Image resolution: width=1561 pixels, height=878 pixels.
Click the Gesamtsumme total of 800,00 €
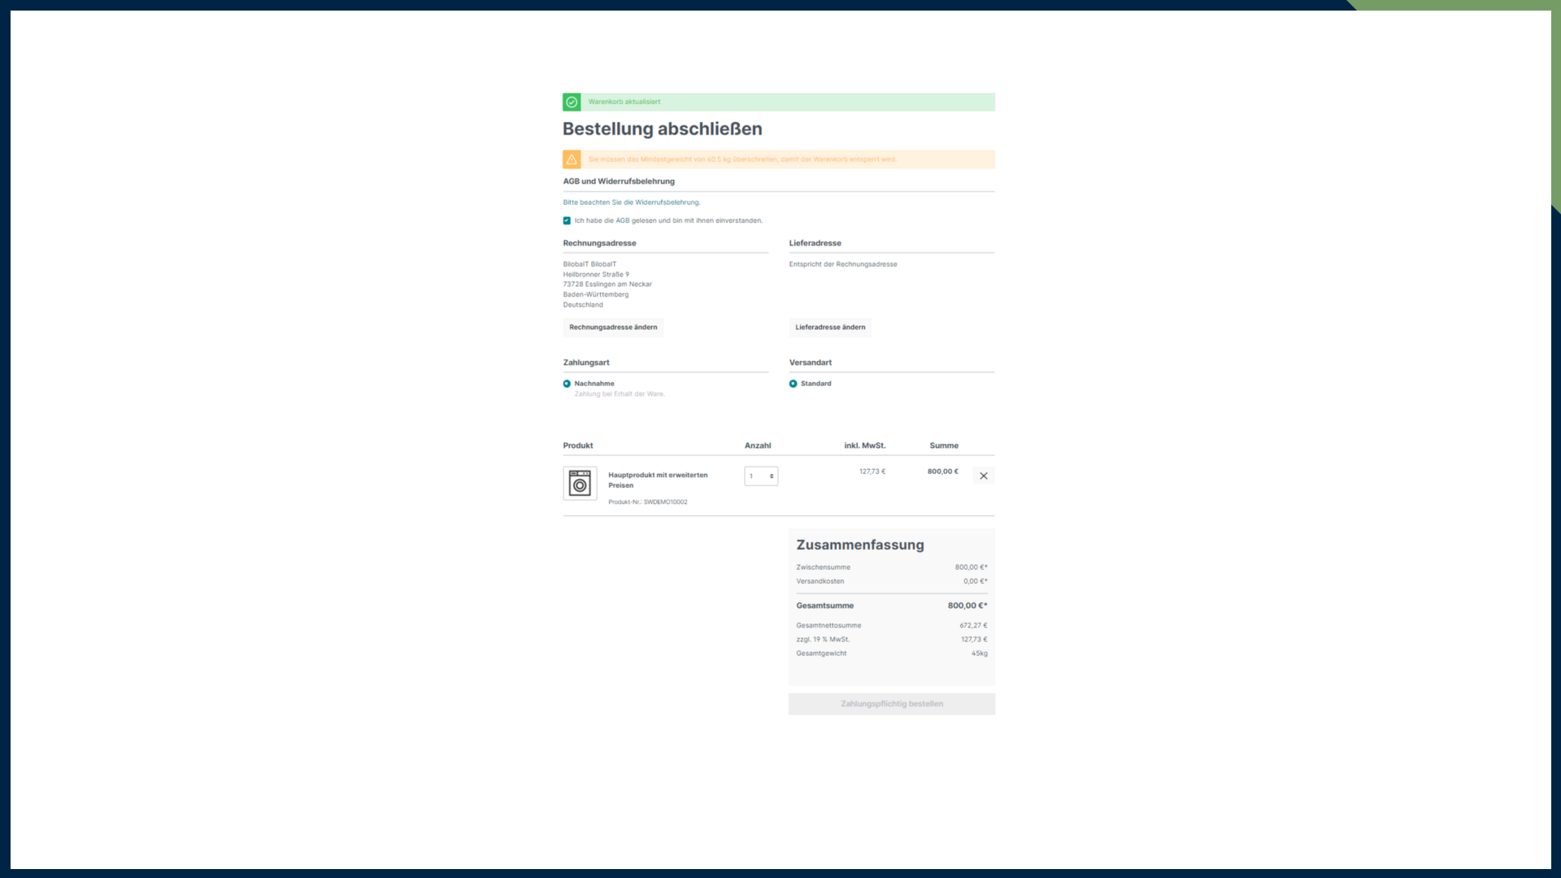(x=967, y=605)
